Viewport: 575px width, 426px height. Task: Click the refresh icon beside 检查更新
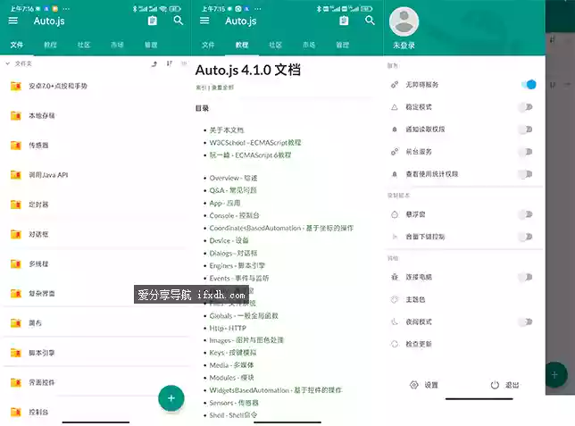click(395, 344)
